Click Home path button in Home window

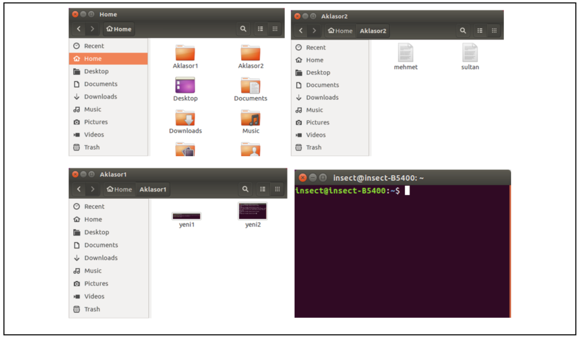coord(119,28)
